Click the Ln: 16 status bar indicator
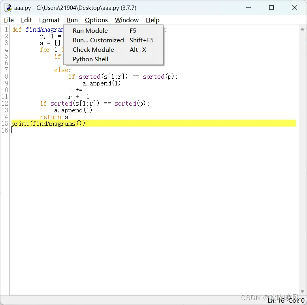This screenshot has height=305, width=307. (x=276, y=301)
